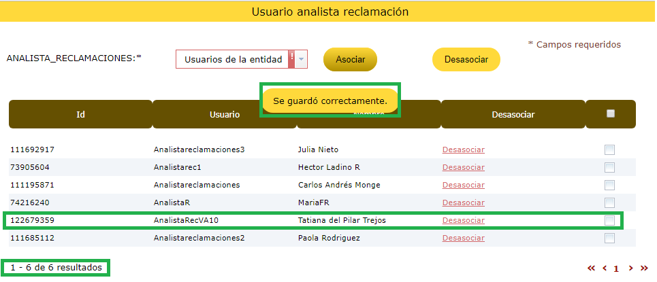Select the checkbox for Tatiana del Pilar Trejos
Image resolution: width=657 pixels, height=282 pixels.
tap(610, 220)
